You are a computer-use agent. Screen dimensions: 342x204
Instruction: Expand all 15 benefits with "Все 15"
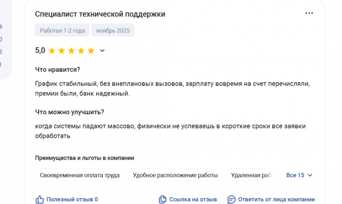point(295,175)
